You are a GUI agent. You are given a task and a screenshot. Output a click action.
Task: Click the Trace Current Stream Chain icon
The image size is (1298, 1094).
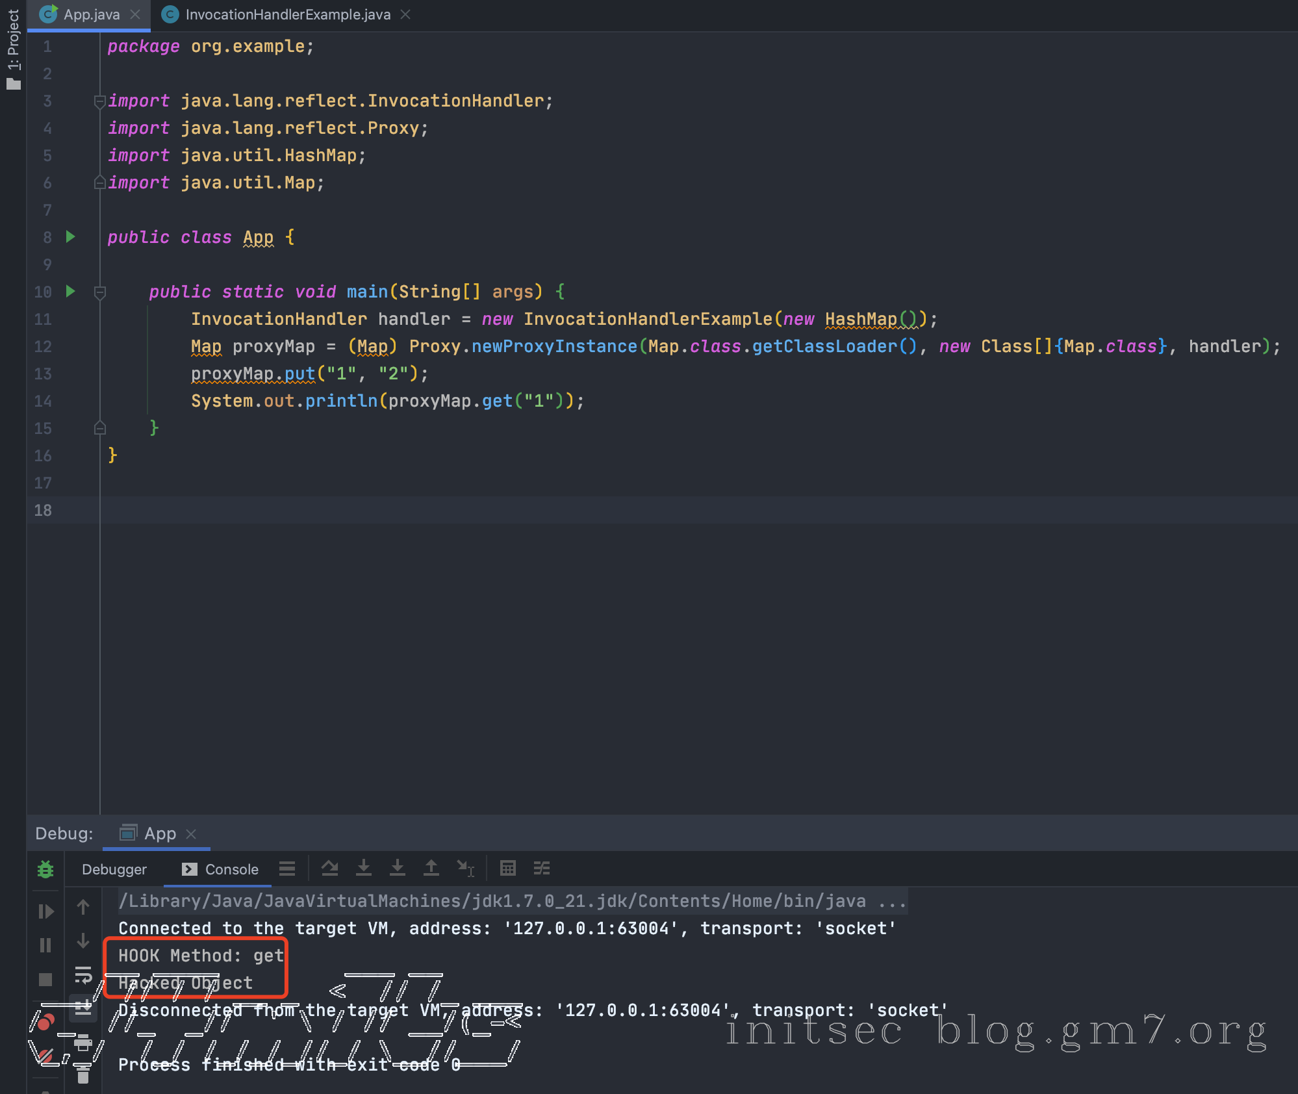(542, 869)
